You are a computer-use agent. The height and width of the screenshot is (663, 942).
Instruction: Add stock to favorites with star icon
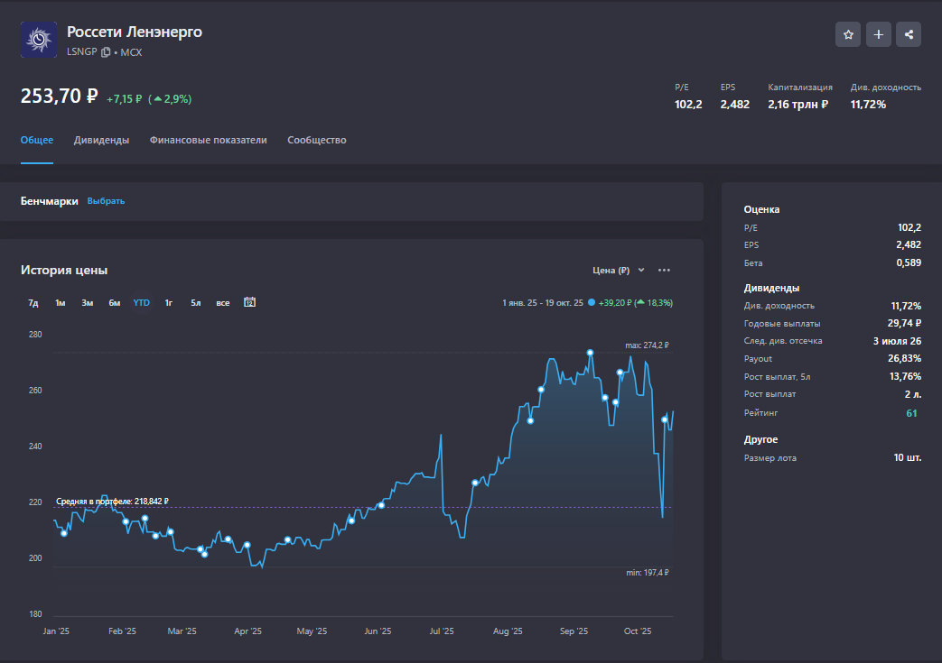click(848, 35)
